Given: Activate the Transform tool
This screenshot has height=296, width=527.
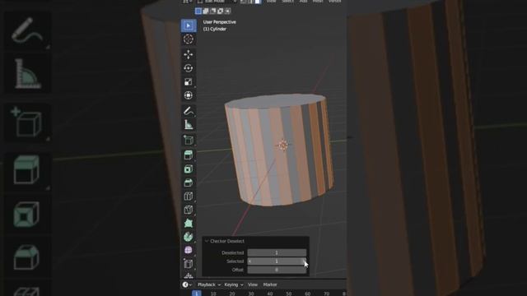Looking at the screenshot, I should point(189,95).
